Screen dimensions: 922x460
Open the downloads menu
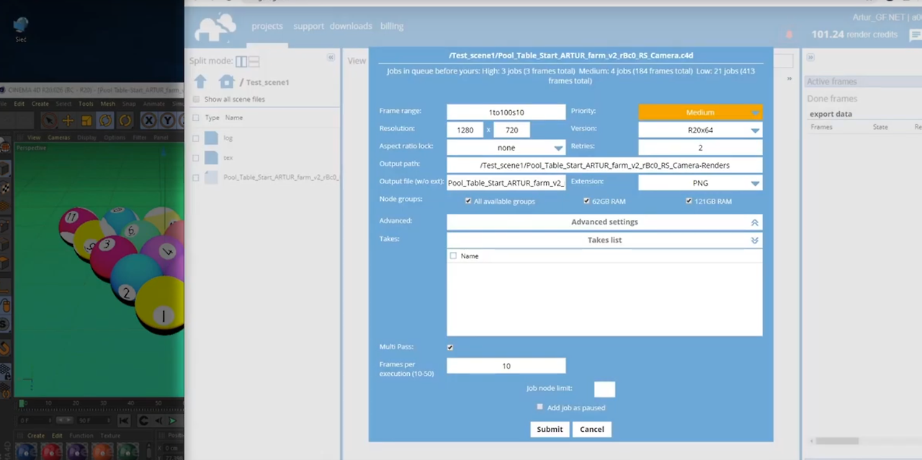(351, 26)
